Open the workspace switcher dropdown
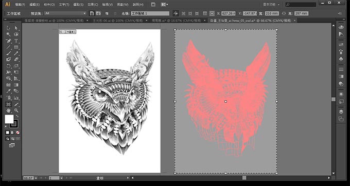 coord(271,5)
